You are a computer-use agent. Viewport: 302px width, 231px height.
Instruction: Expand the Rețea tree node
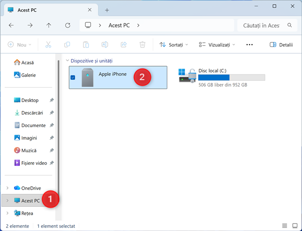point(7,213)
